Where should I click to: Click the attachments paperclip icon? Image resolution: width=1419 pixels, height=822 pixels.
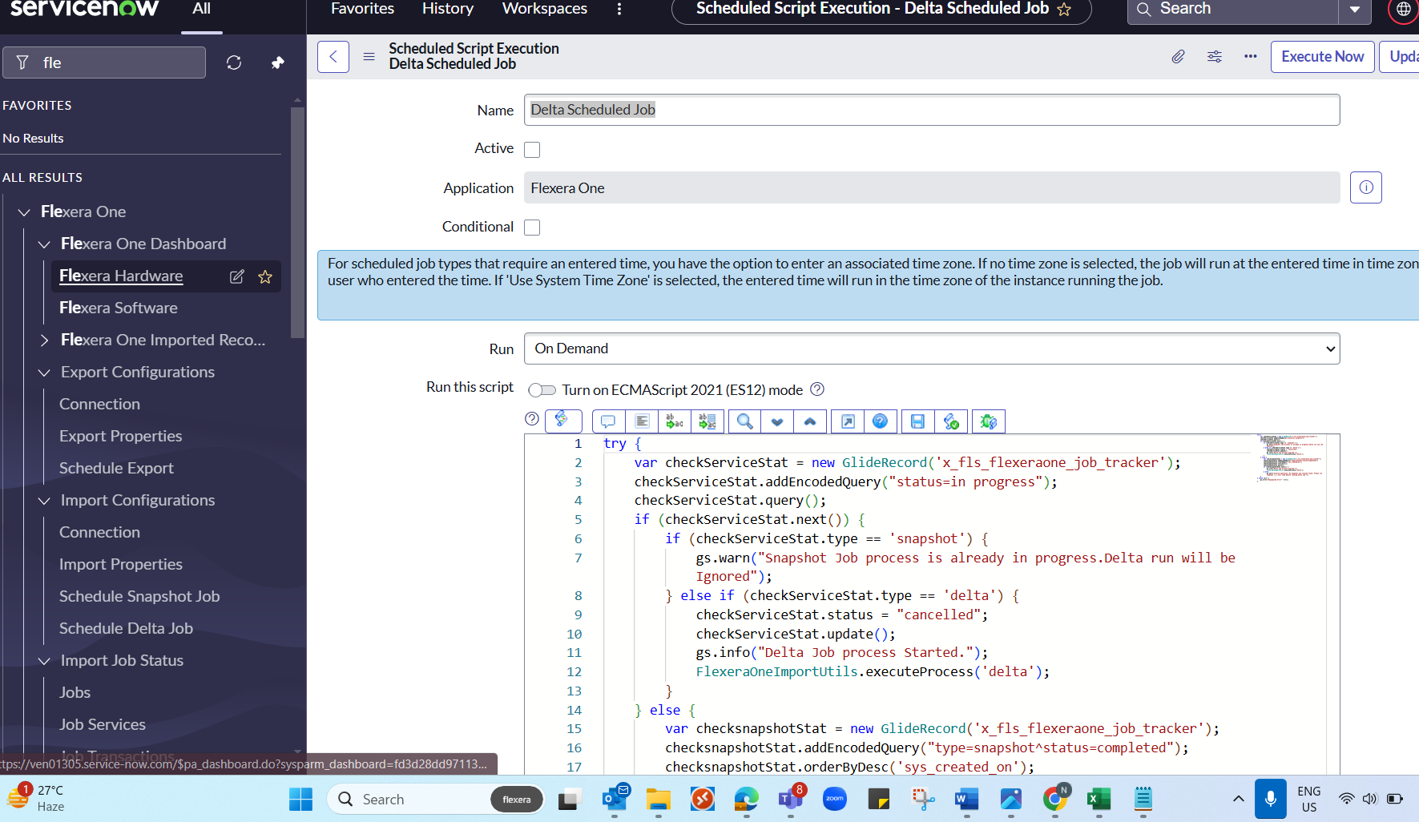point(1178,57)
